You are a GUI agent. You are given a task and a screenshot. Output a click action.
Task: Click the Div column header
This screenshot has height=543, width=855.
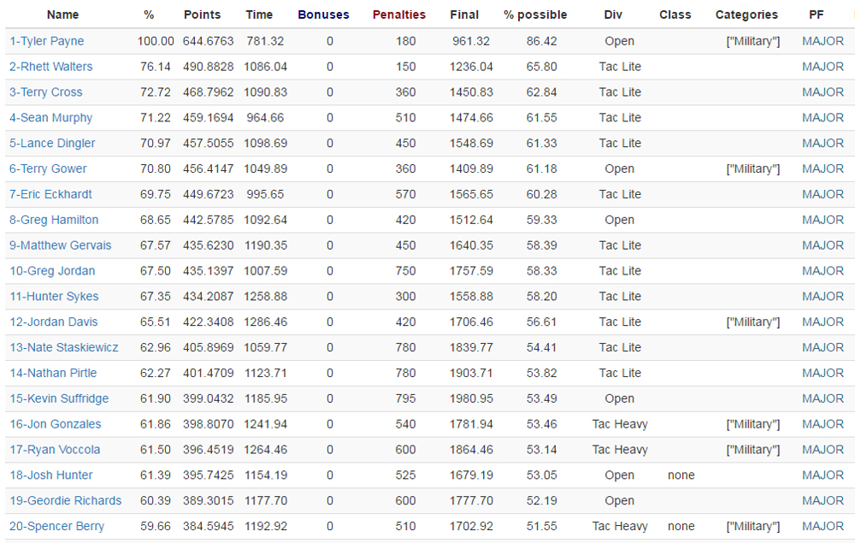point(613,15)
